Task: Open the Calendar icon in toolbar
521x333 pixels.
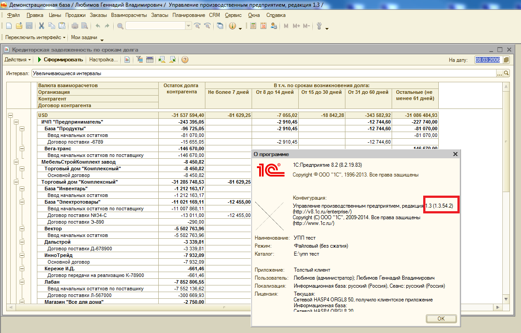Action: click(264, 26)
